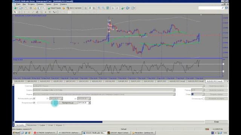This screenshot has height=135, width=241.
Task: Toggle the Optimization checkbox
Action: click(203, 99)
